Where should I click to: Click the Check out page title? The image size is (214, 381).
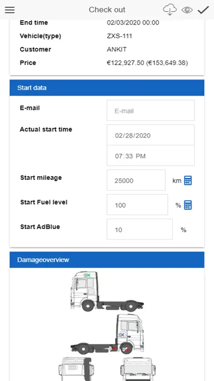(x=107, y=10)
